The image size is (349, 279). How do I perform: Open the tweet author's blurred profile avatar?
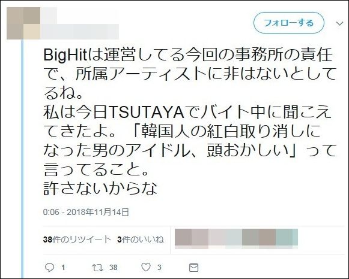click(x=23, y=23)
